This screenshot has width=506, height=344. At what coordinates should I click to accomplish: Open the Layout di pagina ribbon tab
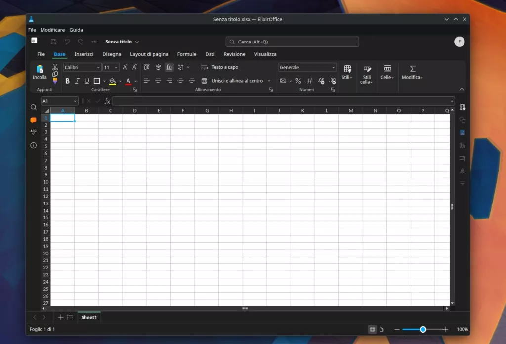tap(149, 54)
